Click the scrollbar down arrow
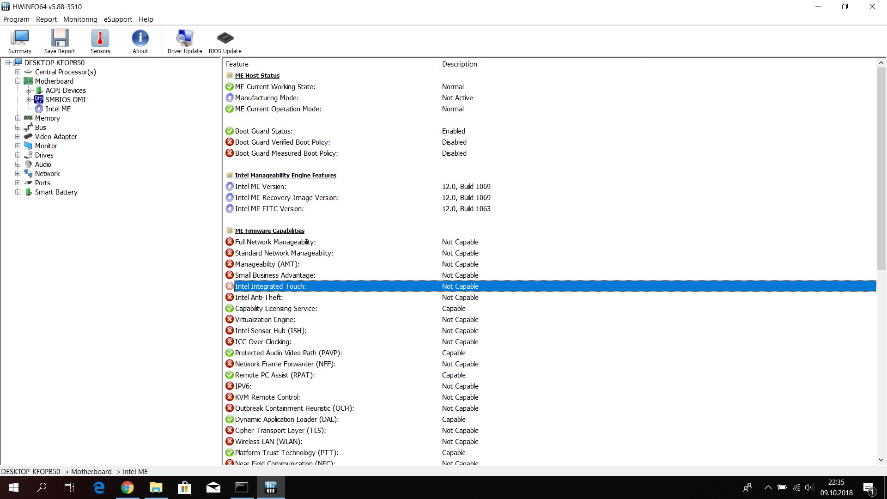The width and height of the screenshot is (887, 499). (x=881, y=460)
